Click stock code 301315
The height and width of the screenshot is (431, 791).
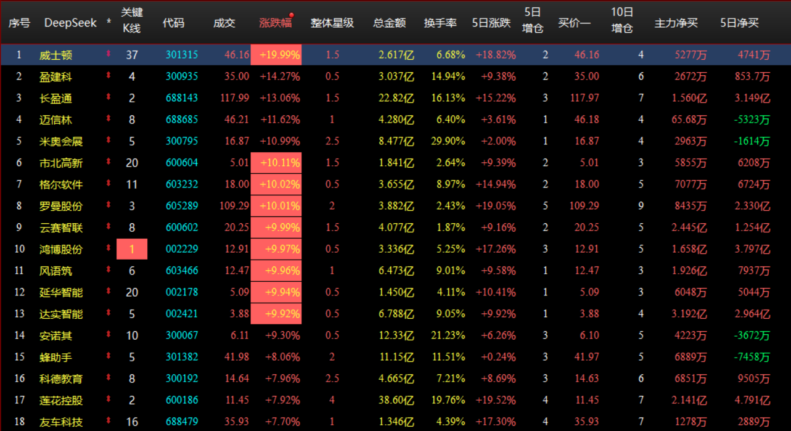182,55
